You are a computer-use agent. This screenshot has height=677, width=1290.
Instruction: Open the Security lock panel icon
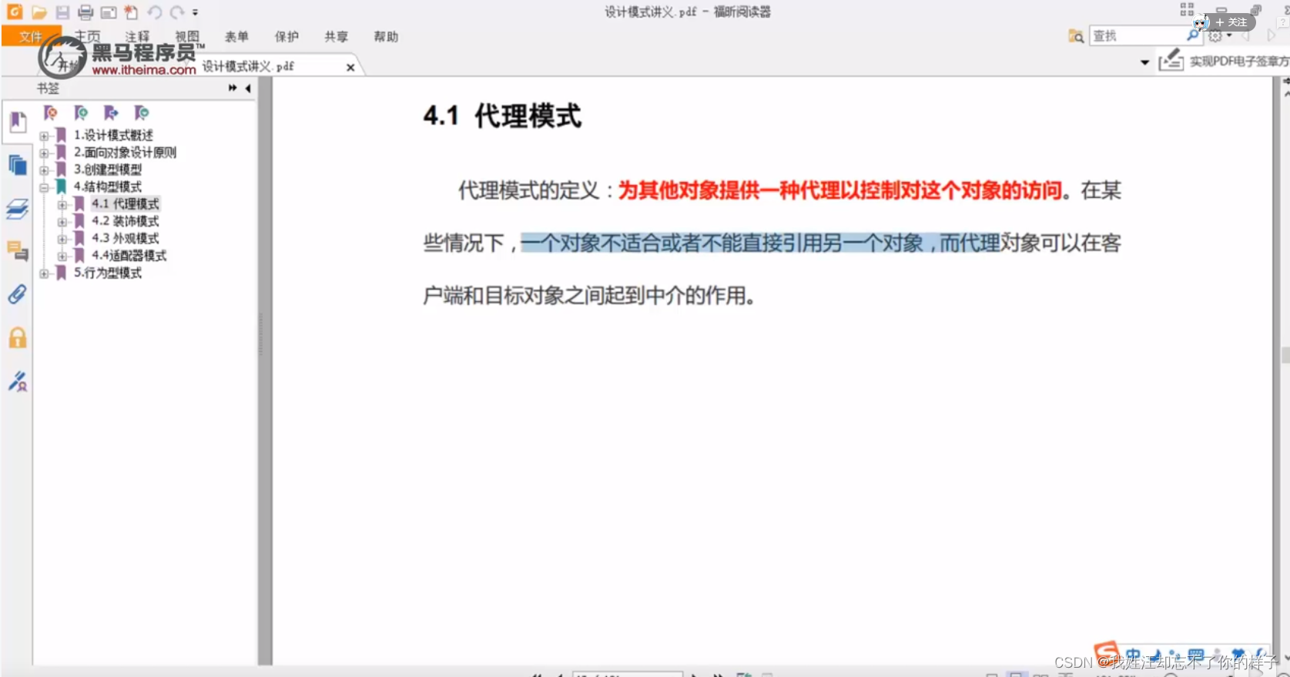click(x=18, y=337)
